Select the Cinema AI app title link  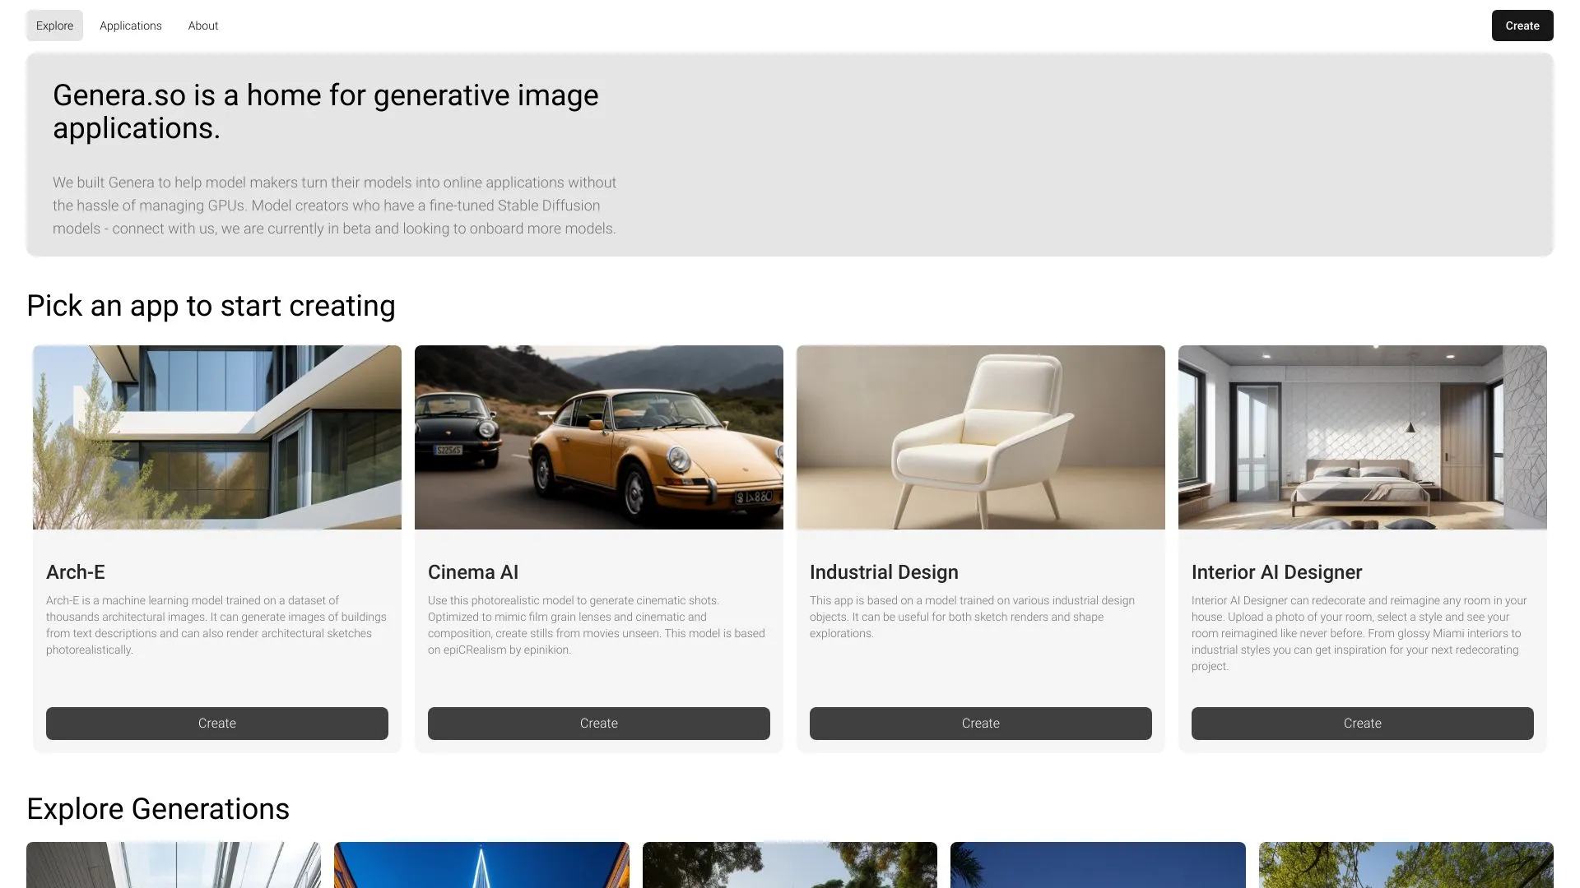tap(473, 572)
